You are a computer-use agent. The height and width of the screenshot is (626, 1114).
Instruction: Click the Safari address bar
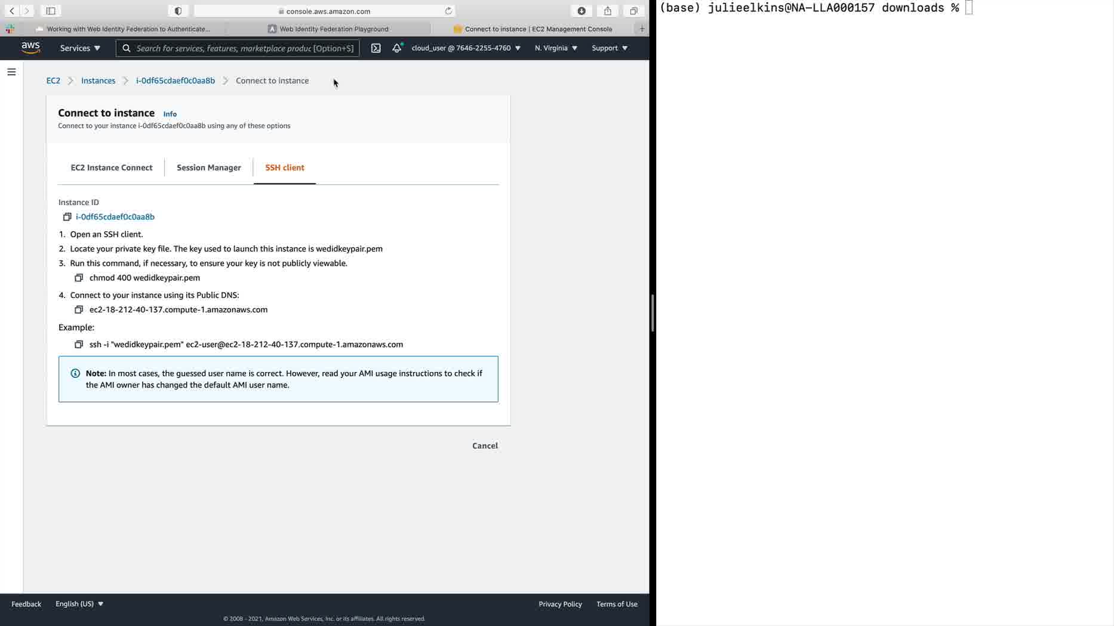pos(324,11)
